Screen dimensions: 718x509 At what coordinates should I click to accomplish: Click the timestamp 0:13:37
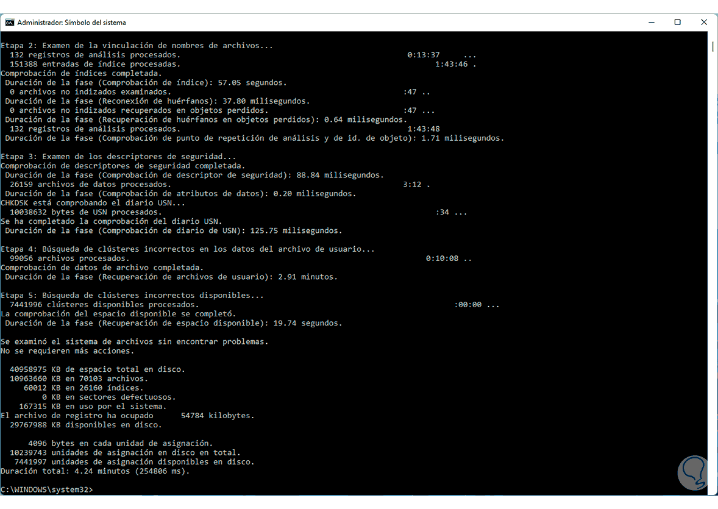point(424,55)
